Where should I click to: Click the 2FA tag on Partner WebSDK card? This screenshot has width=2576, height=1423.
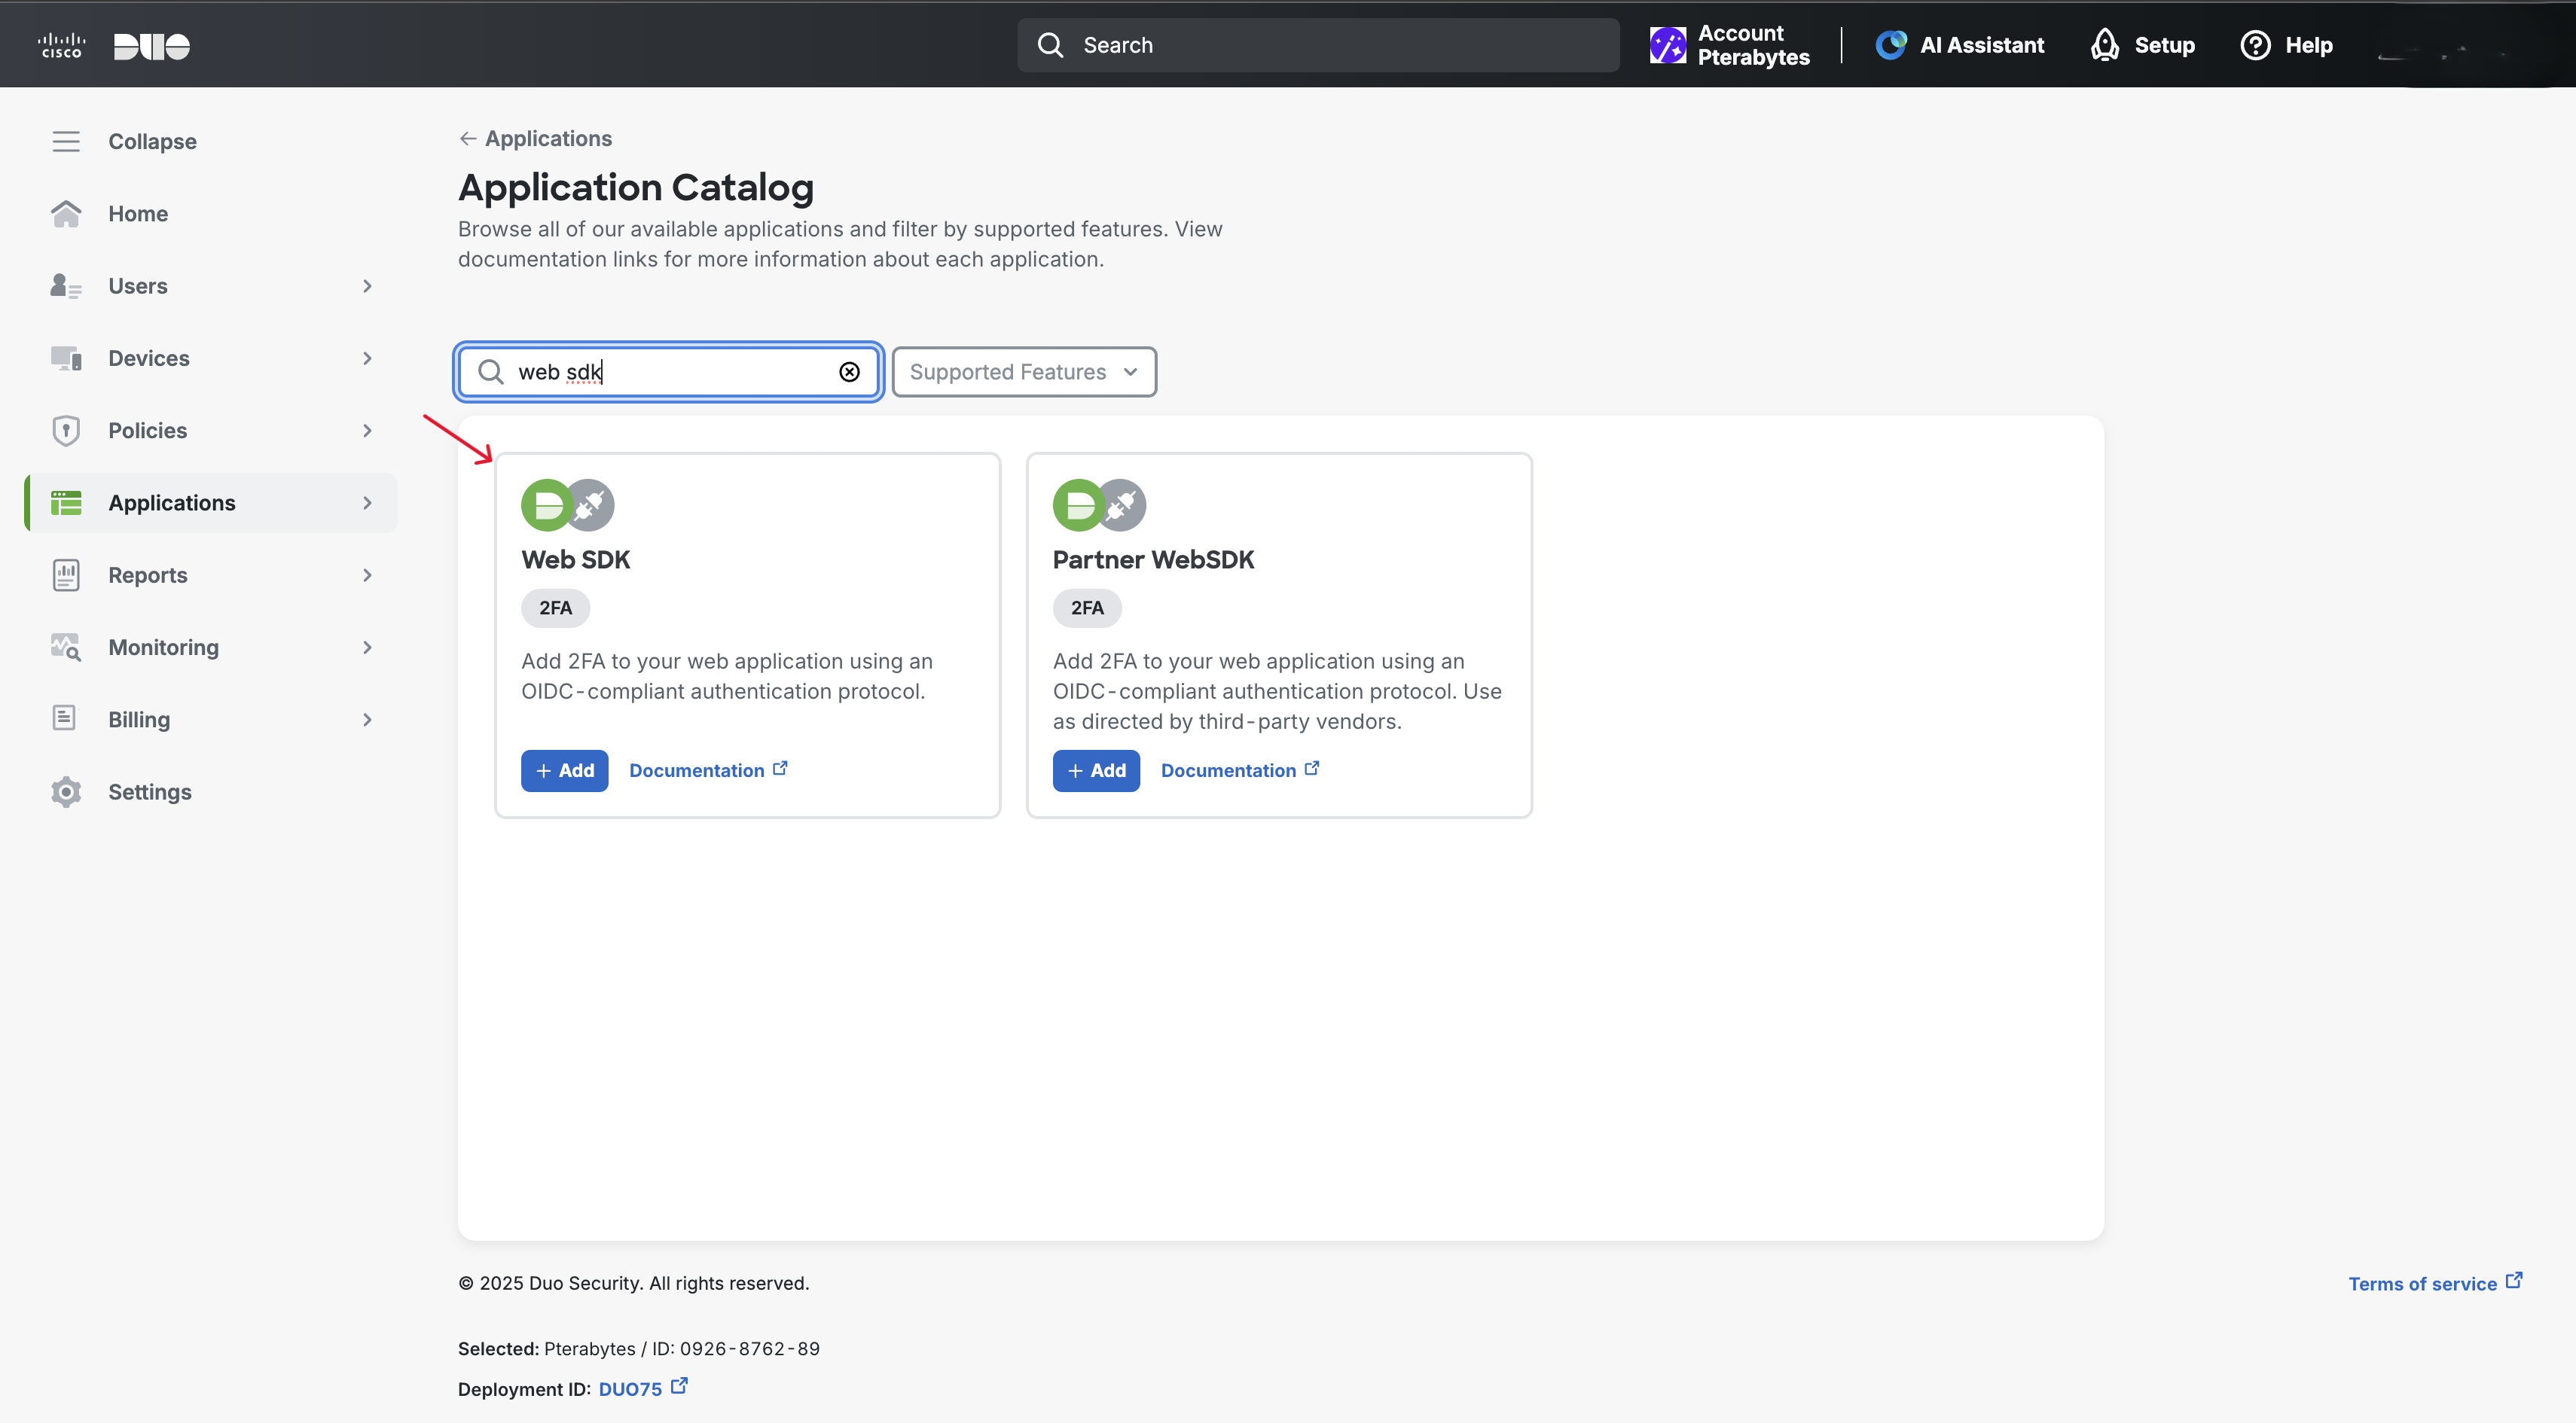pos(1087,608)
